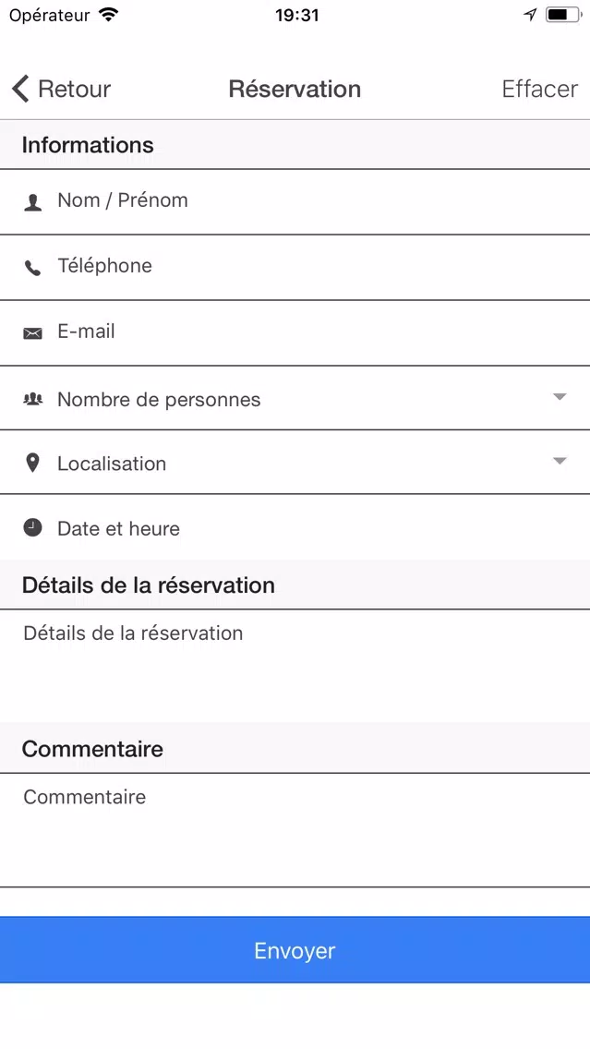The image size is (590, 1049).
Task: Tap the battery icon in the status bar
Action: coord(562,15)
